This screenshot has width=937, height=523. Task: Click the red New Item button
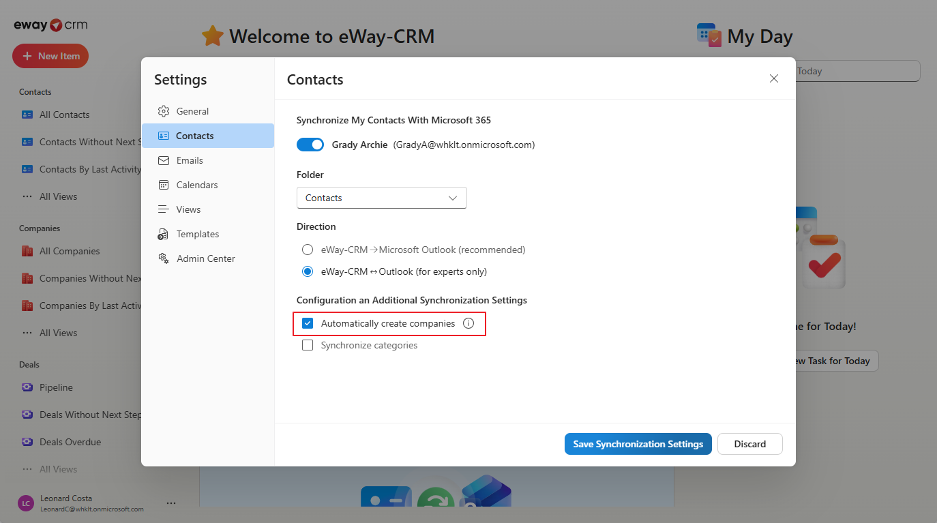click(x=50, y=56)
